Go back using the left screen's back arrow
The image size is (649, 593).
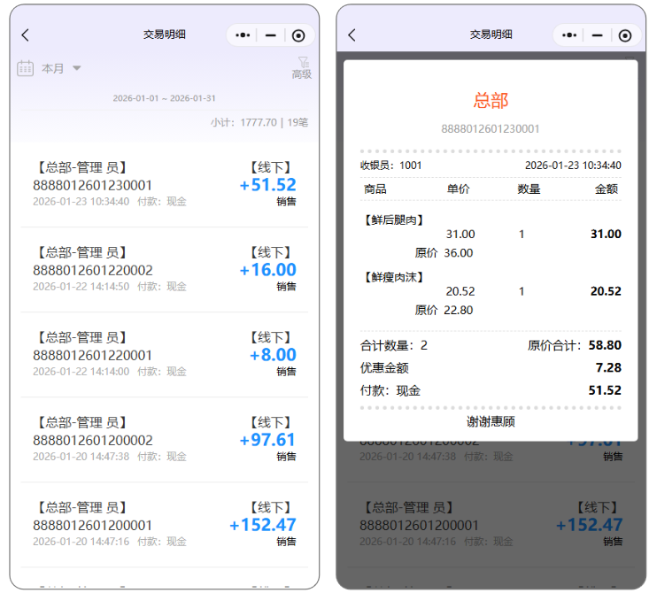[x=26, y=35]
